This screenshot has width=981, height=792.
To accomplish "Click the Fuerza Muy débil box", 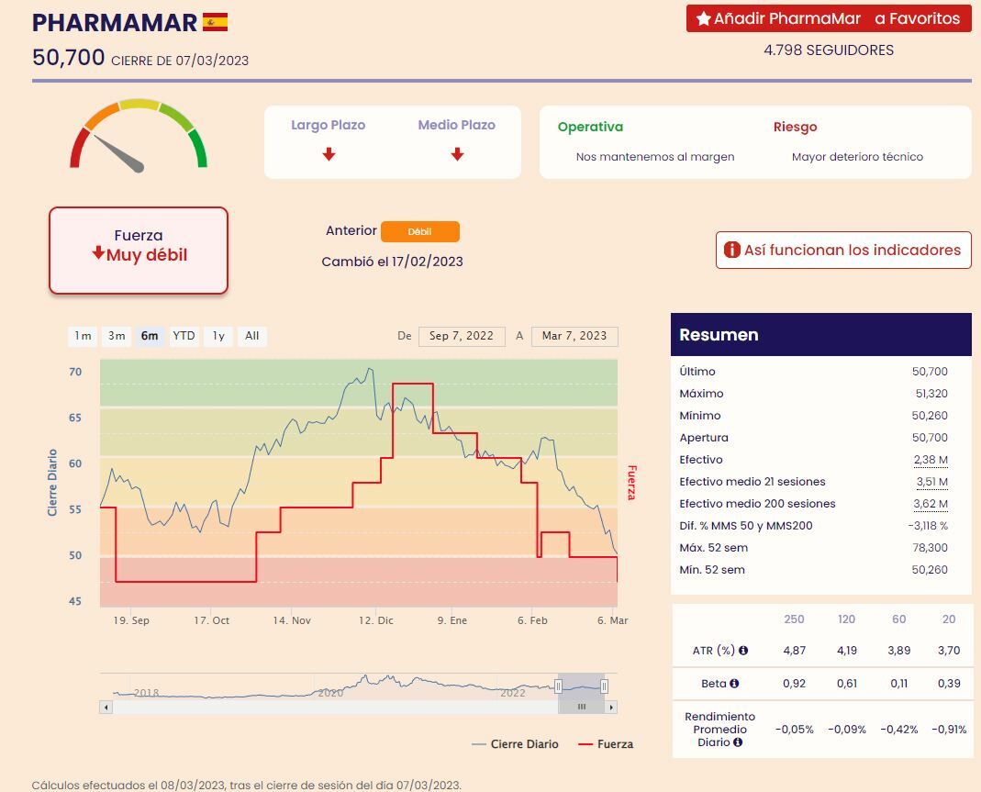I will [x=139, y=251].
